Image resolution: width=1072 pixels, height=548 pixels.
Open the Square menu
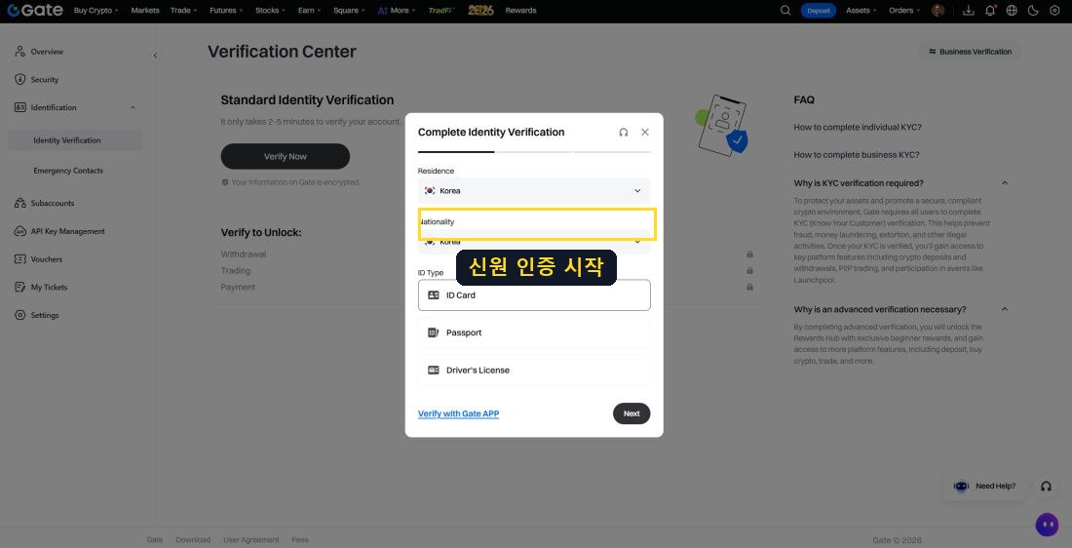pyautogui.click(x=349, y=11)
